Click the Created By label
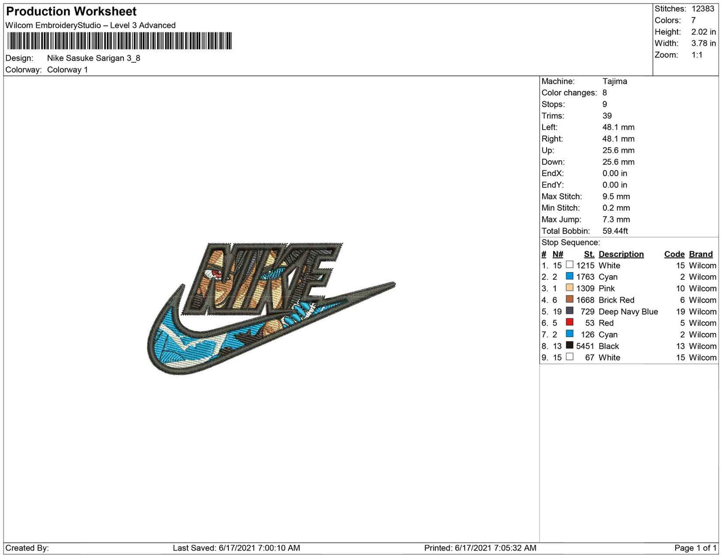Screen dimensions: 722x555 click(x=27, y=548)
